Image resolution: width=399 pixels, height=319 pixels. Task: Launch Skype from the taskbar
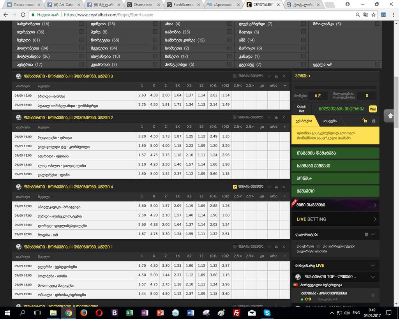tap(267, 313)
